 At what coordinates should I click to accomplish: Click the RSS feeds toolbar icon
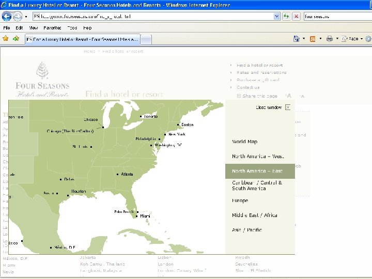[x=313, y=39]
